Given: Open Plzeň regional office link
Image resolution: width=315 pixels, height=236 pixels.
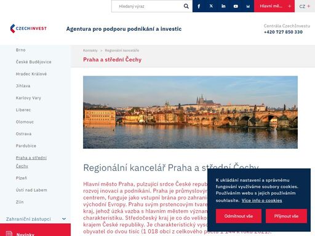Looking at the screenshot, I should (22, 178).
